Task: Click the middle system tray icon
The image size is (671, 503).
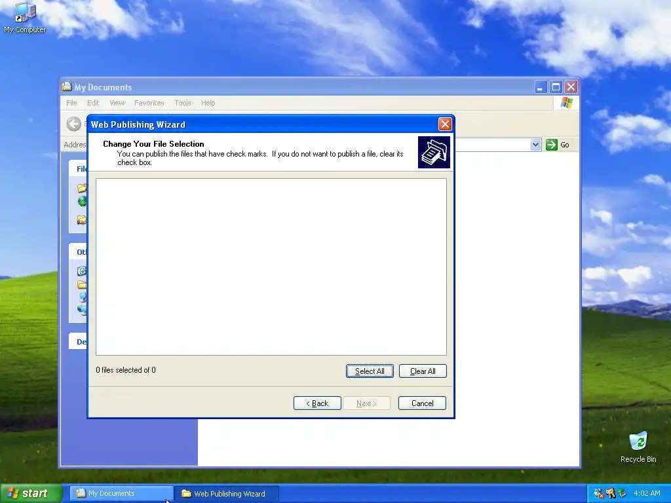Action: (x=611, y=493)
